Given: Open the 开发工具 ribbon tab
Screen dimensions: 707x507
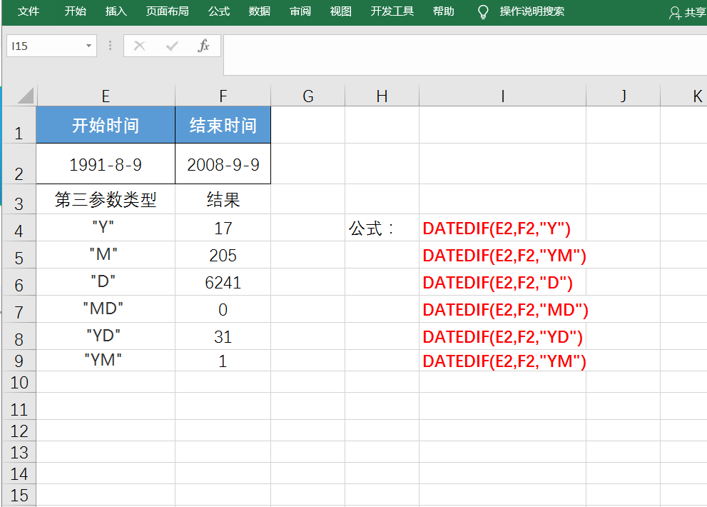Looking at the screenshot, I should click(392, 11).
